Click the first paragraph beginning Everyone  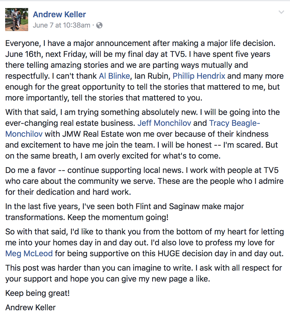[x=144, y=71]
